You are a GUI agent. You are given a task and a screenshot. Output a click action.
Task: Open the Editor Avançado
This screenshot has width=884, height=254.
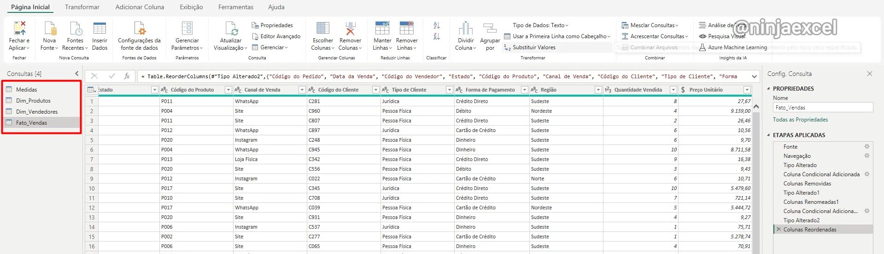click(x=276, y=36)
